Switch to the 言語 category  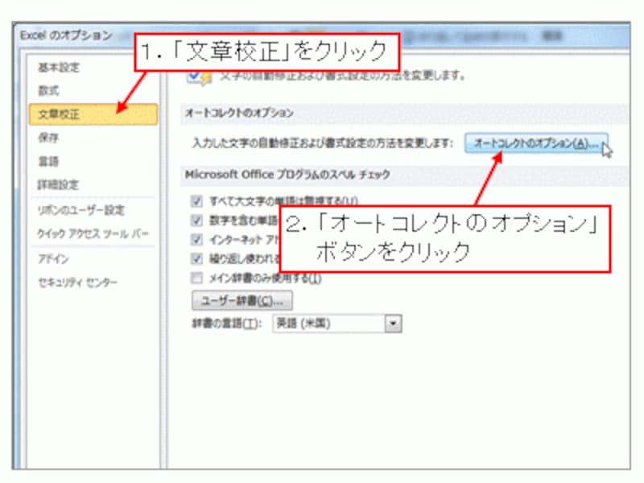pyautogui.click(x=48, y=161)
